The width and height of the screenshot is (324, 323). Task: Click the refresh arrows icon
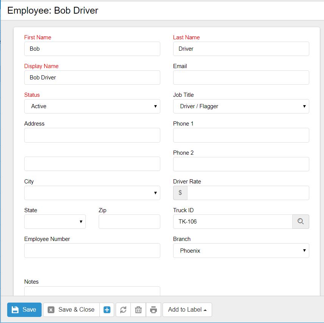[x=123, y=310]
